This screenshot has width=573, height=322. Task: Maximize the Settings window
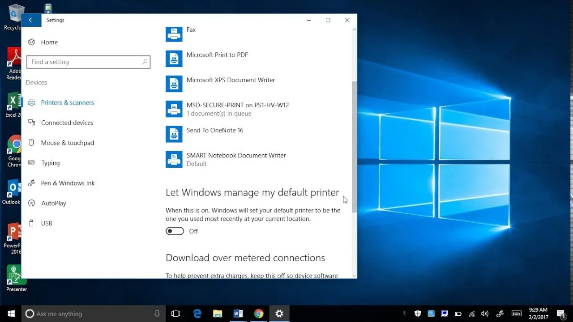[328, 20]
